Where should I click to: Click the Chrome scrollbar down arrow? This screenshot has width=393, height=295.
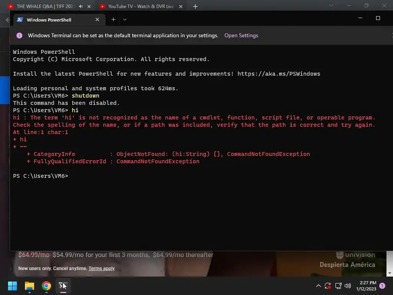pos(390,273)
